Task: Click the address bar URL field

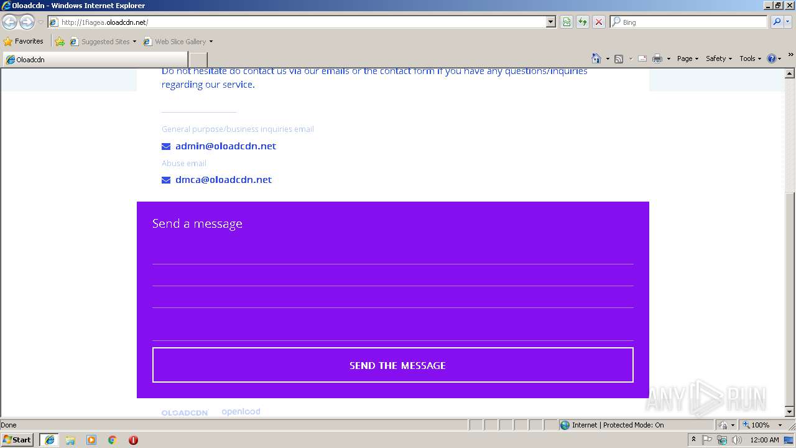Action: (x=297, y=22)
